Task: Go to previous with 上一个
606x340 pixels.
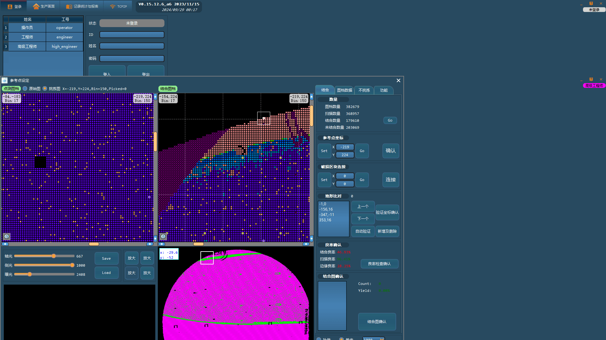Action: (363, 207)
